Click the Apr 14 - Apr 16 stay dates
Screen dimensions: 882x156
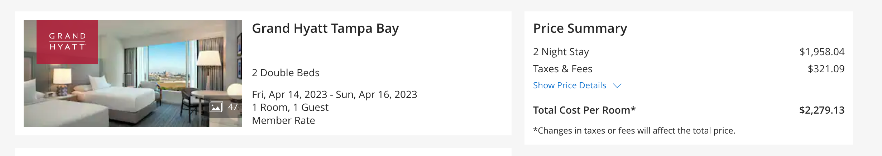coord(334,94)
